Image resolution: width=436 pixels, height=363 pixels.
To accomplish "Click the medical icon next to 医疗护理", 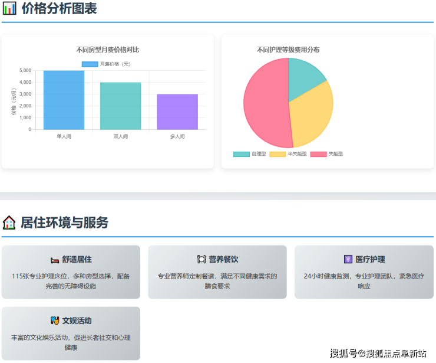I will 348,260.
